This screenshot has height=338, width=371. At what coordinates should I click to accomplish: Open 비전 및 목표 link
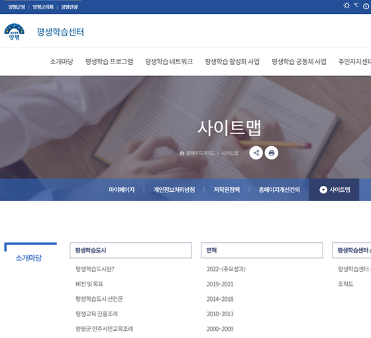tap(89, 284)
